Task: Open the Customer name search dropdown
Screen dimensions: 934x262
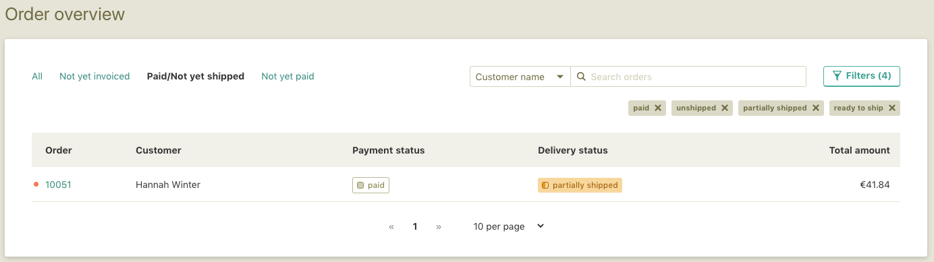Action: pyautogui.click(x=520, y=77)
